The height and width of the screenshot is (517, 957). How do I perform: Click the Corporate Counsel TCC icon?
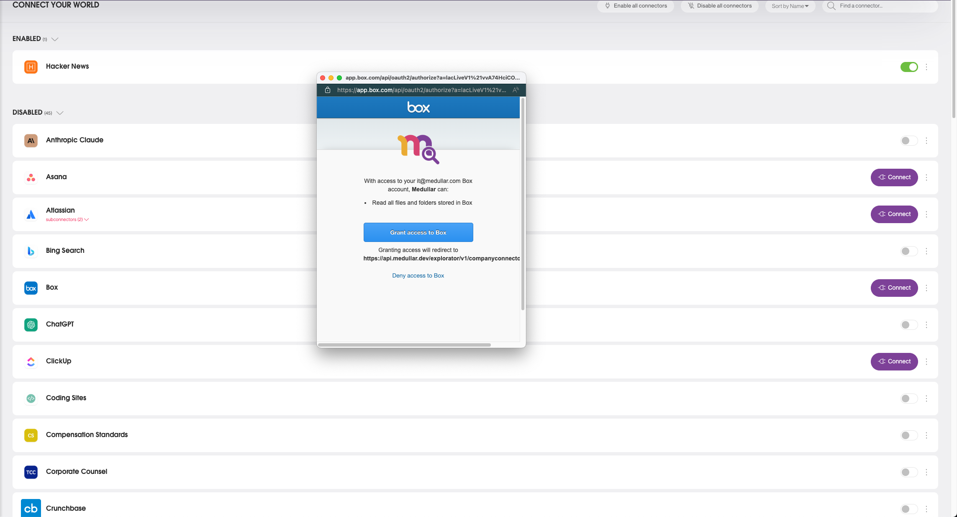click(x=31, y=472)
